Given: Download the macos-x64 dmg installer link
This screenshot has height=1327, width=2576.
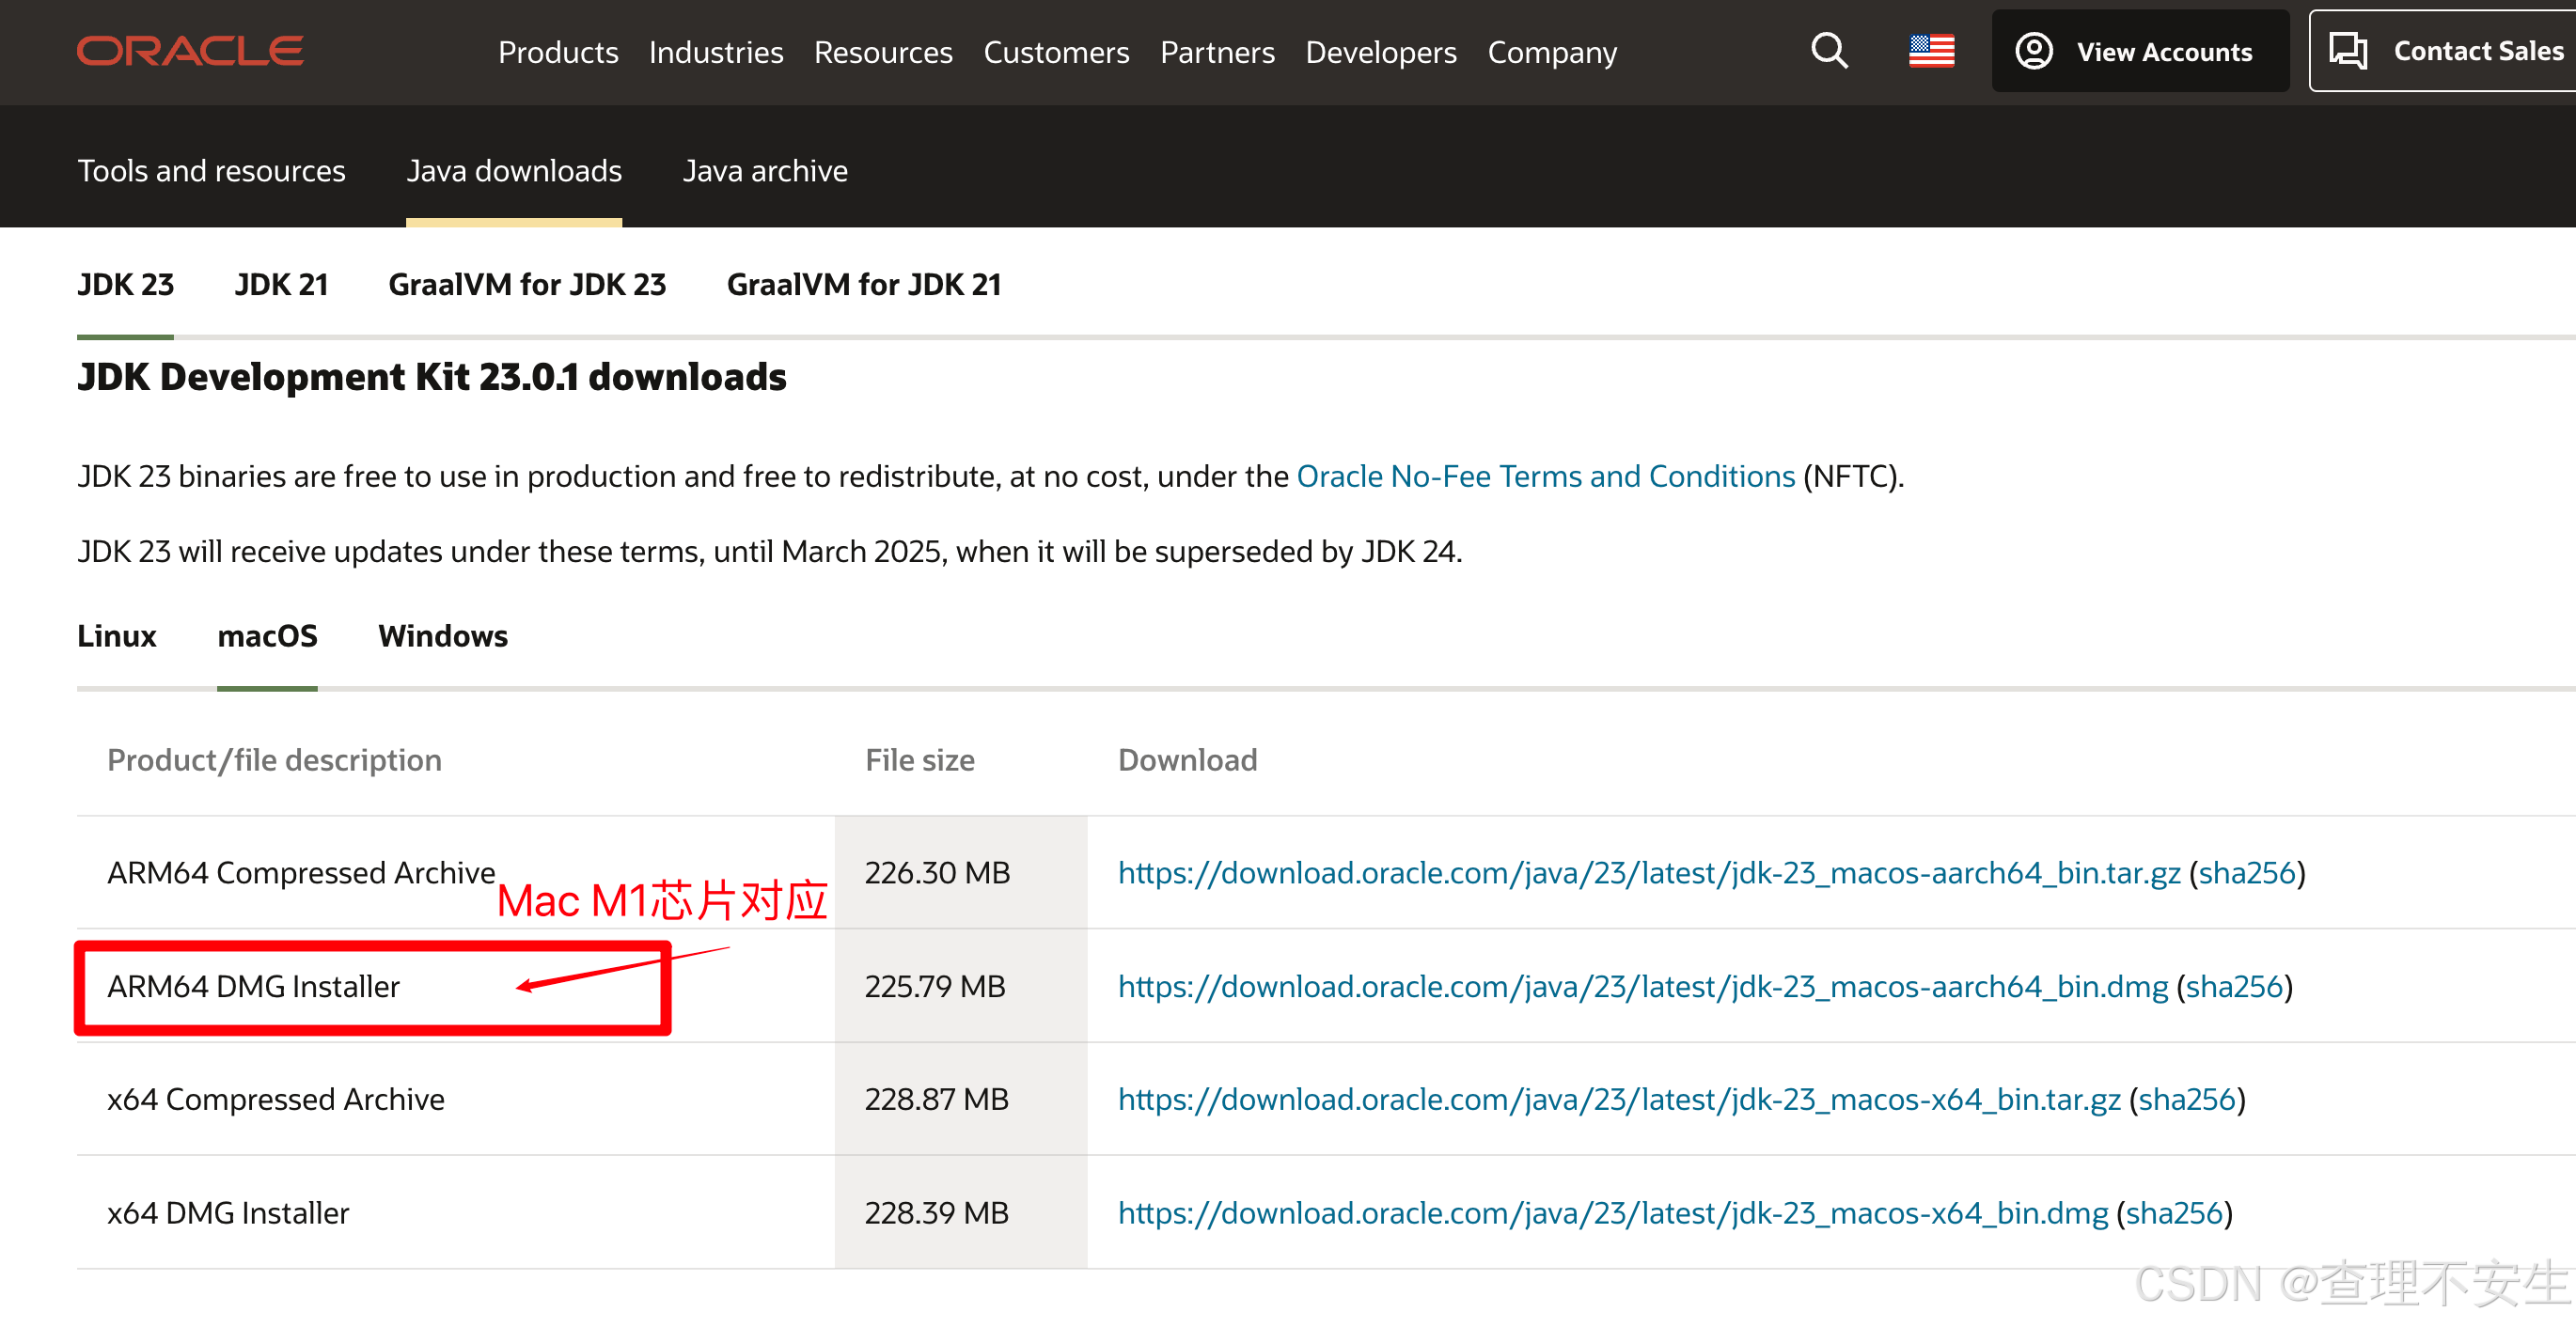Looking at the screenshot, I should point(1613,1213).
